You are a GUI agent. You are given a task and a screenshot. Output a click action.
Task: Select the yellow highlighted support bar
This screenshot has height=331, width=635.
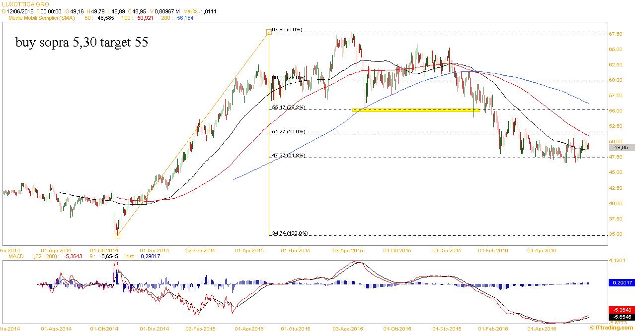pyautogui.click(x=415, y=110)
